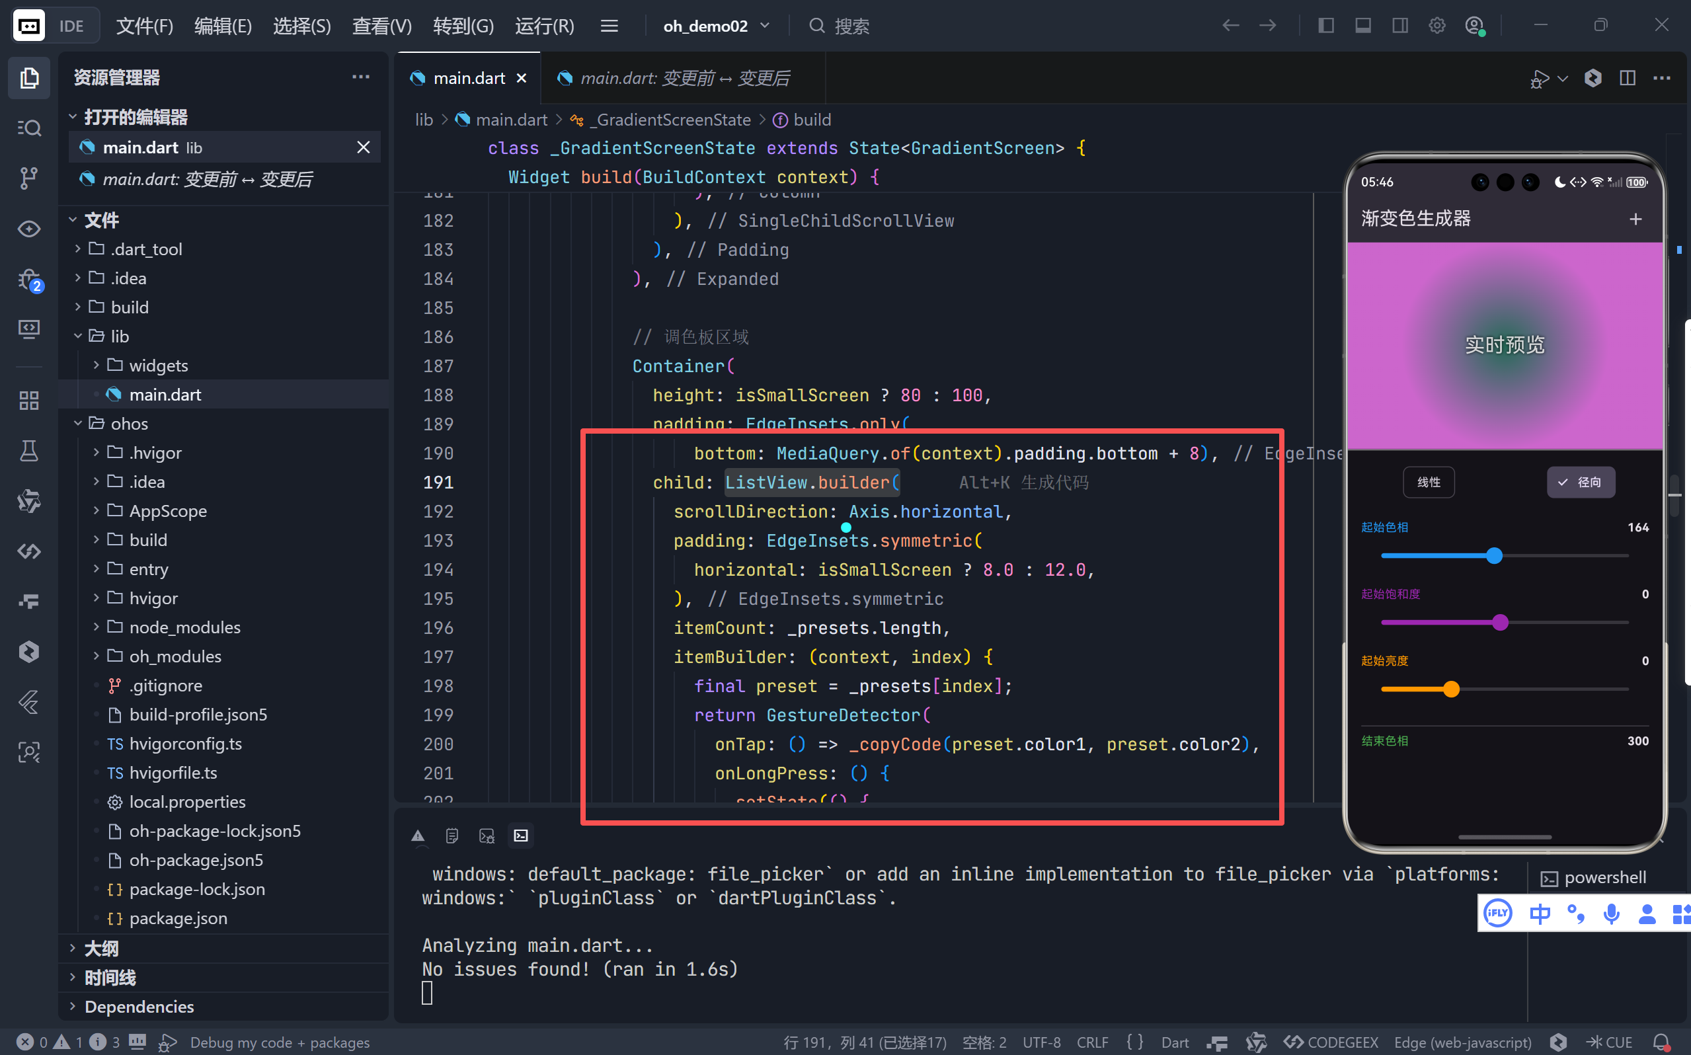Screen dimensions: 1691x1055
Task: Open the Source Control activity bar icon
Action: tap(28, 178)
